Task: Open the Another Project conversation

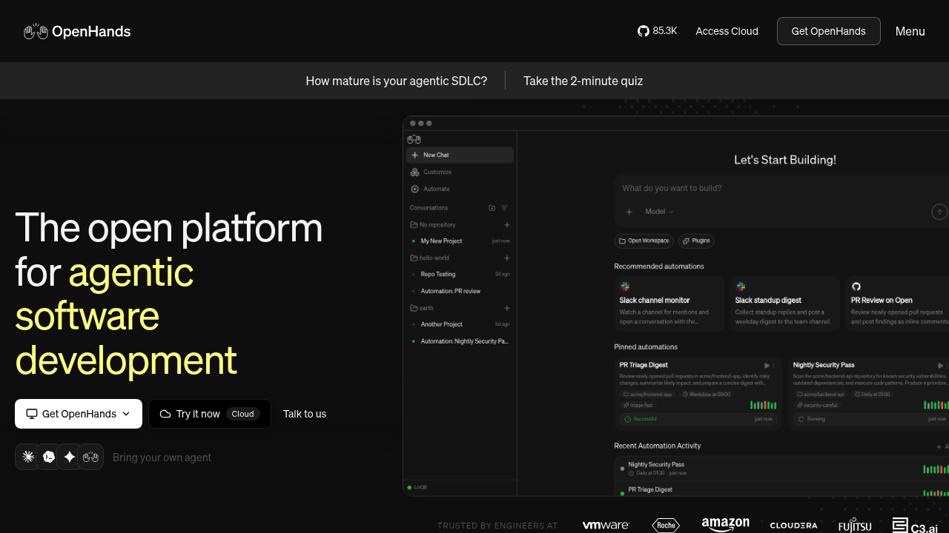Action: [460, 324]
